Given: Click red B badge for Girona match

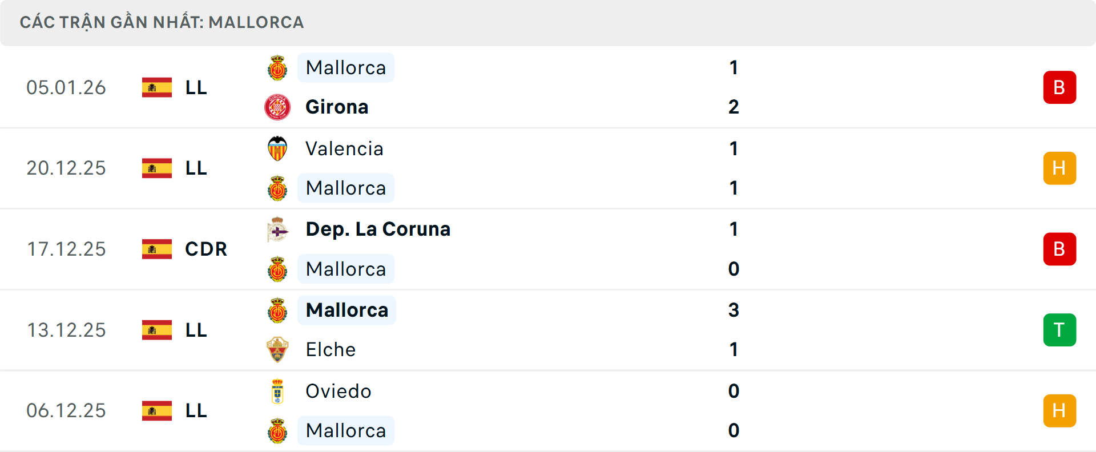Looking at the screenshot, I should click(x=1059, y=87).
